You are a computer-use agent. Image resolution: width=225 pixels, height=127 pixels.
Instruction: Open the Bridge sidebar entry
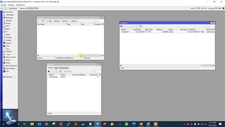(8, 23)
